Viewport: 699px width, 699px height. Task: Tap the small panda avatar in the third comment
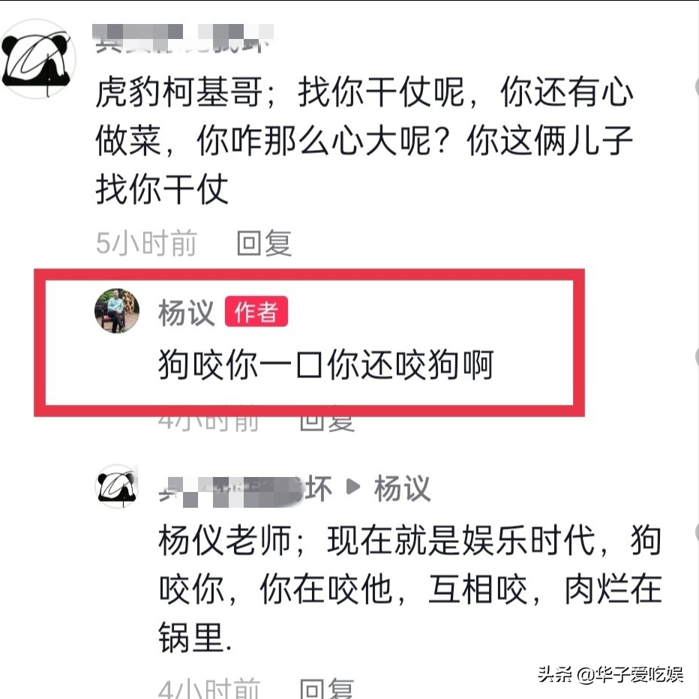(117, 486)
